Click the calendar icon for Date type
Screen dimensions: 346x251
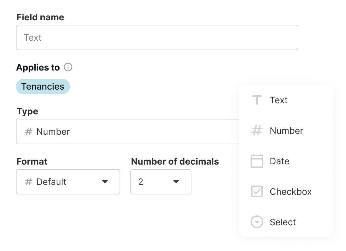[257, 161]
